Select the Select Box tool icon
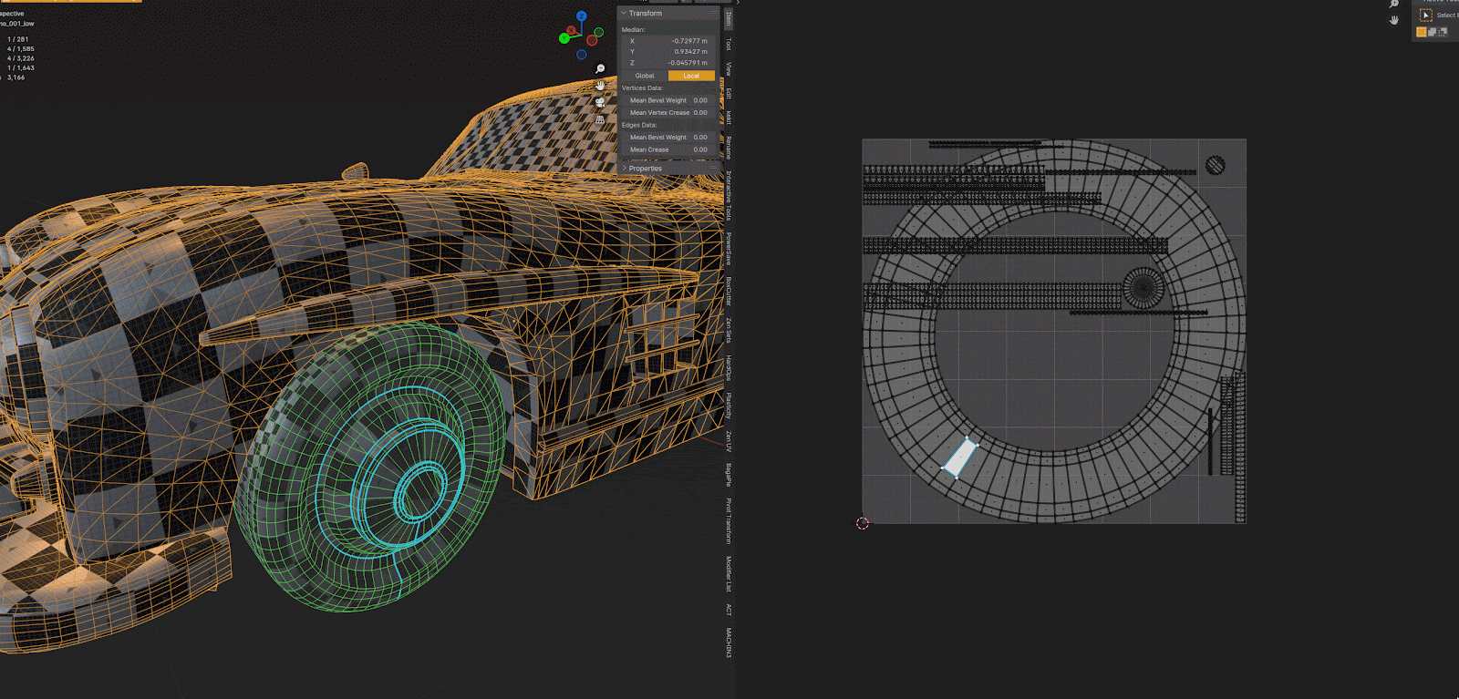This screenshot has height=699, width=1459. tap(1426, 15)
